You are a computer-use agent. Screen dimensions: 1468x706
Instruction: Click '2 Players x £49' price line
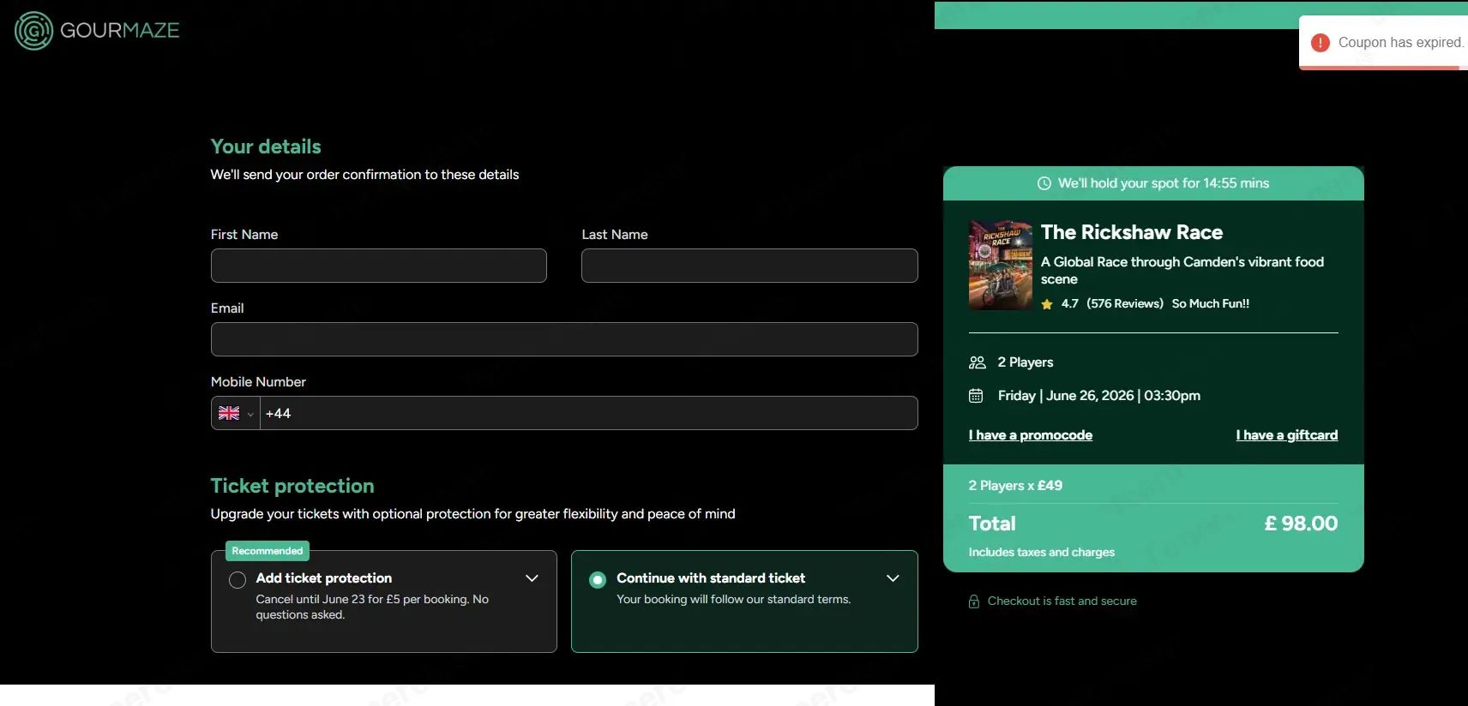click(1015, 486)
